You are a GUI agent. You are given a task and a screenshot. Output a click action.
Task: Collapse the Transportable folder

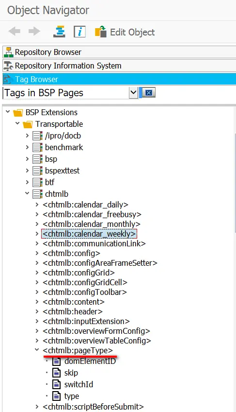(17, 123)
